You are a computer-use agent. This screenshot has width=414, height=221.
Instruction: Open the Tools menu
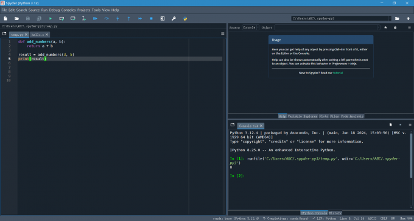[x=96, y=10]
